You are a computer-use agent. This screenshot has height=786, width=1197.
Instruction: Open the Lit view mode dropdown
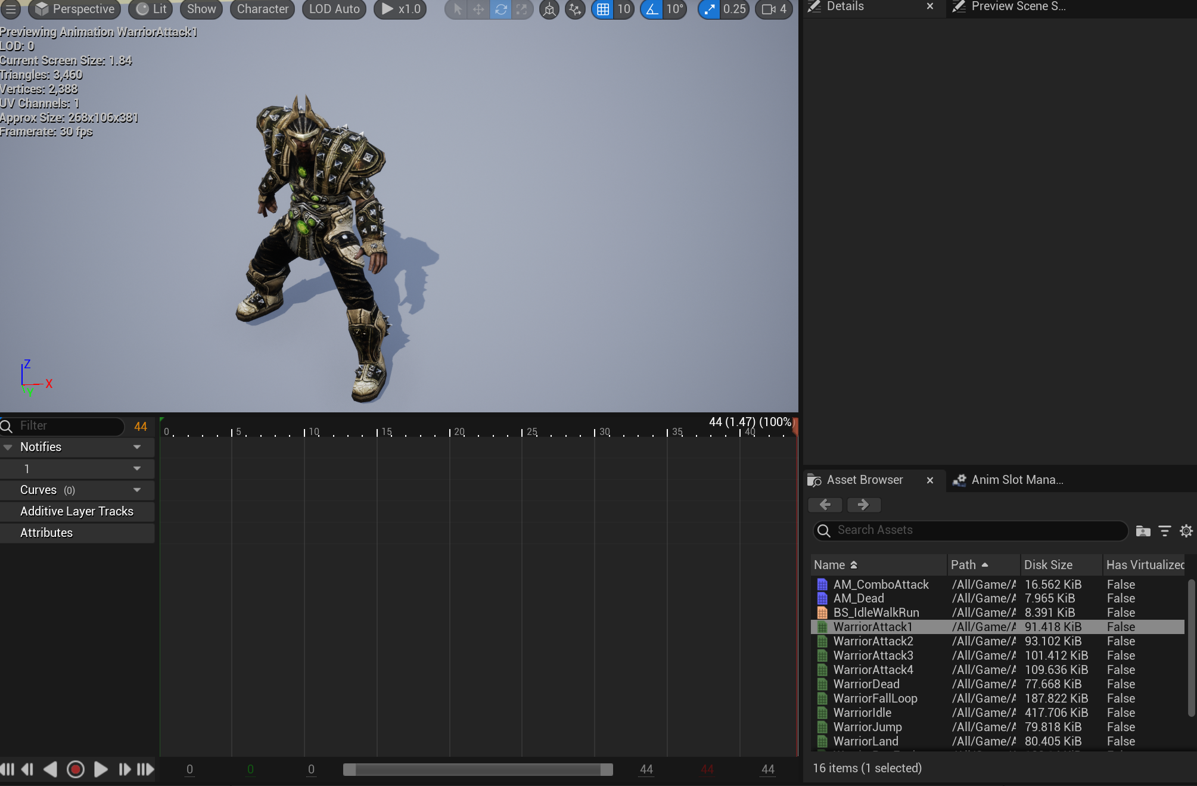[151, 9]
